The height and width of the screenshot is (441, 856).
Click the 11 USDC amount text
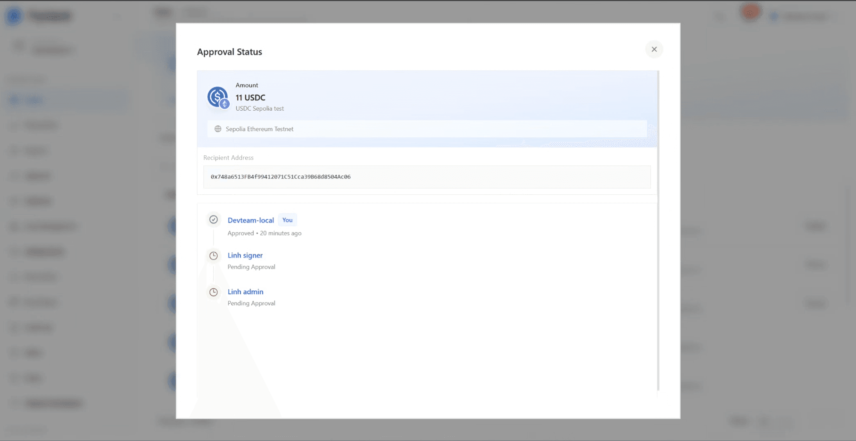click(x=250, y=98)
